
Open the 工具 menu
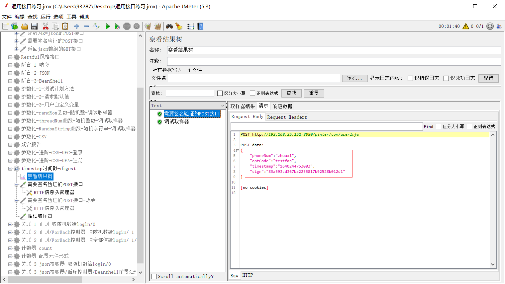click(71, 17)
